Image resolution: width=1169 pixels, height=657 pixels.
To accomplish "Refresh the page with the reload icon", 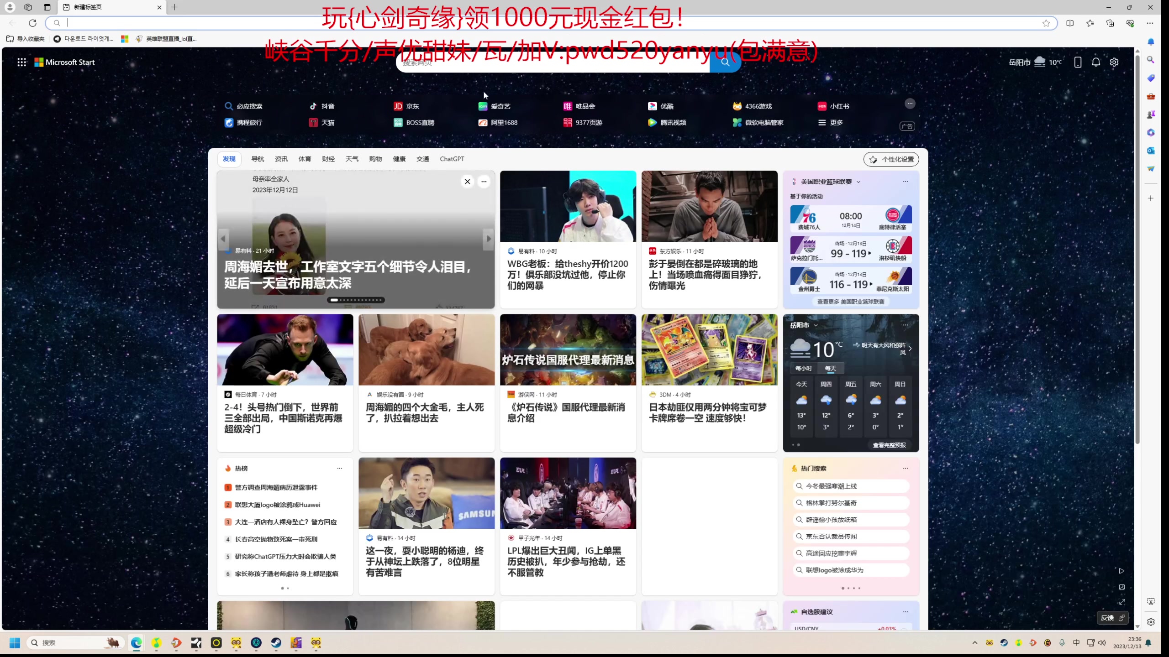I will [x=32, y=23].
